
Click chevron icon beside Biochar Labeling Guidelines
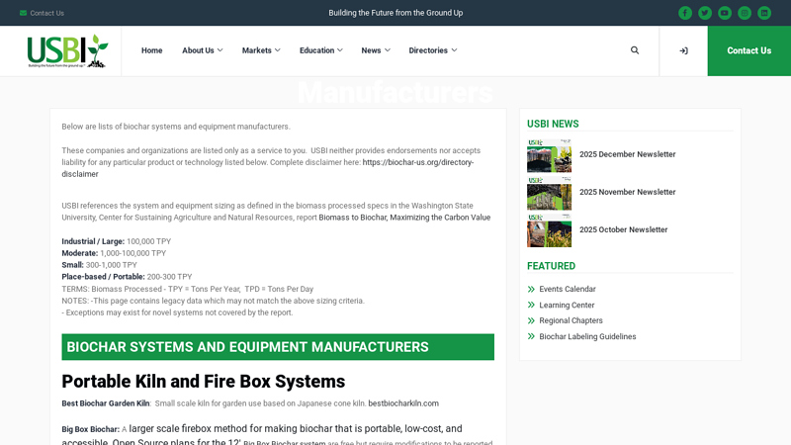[x=531, y=336]
